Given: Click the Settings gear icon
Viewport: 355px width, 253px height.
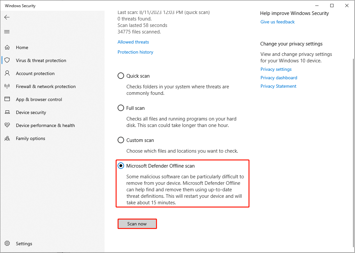Looking at the screenshot, I should coord(7,244).
